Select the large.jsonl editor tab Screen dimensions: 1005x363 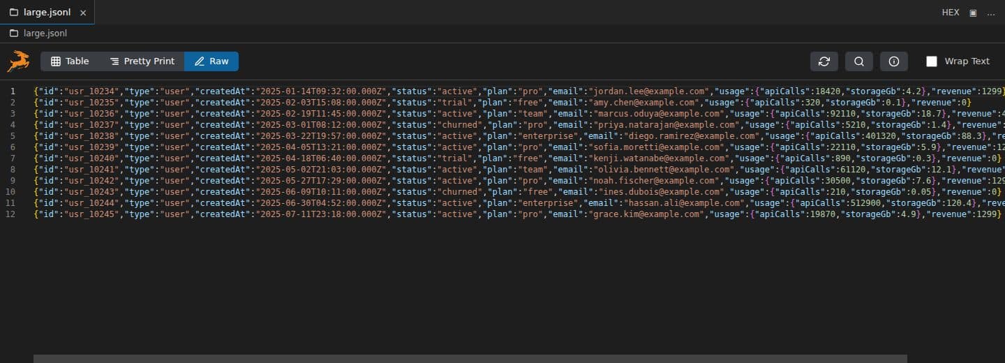[x=47, y=13]
